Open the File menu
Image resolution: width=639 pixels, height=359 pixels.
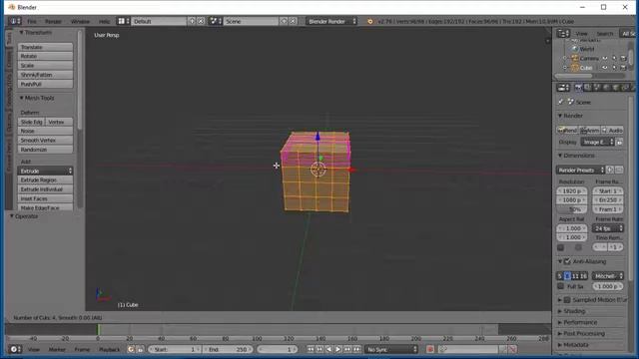pyautogui.click(x=32, y=21)
